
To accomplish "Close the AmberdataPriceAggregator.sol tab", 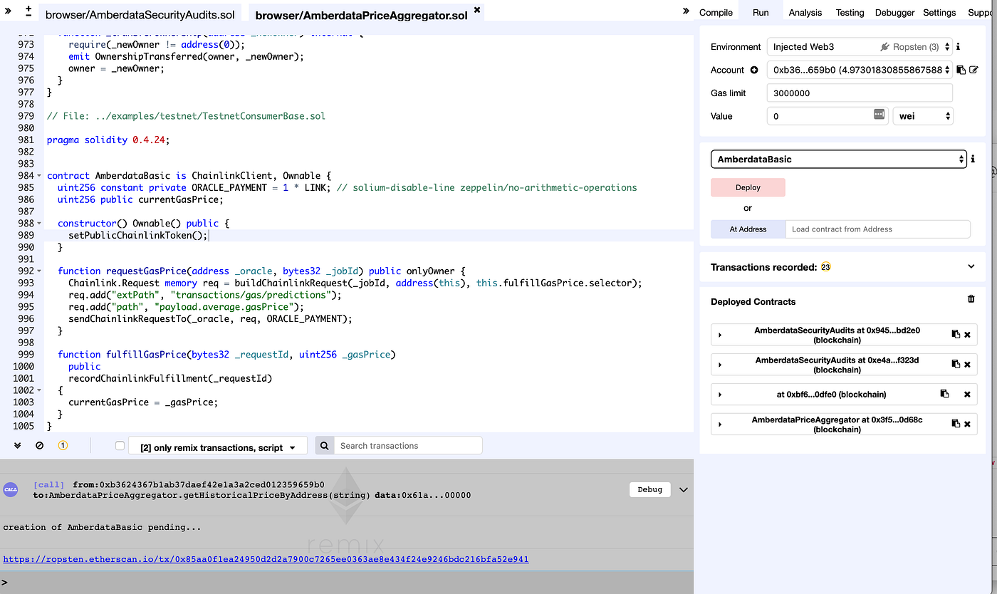I will click(x=477, y=10).
